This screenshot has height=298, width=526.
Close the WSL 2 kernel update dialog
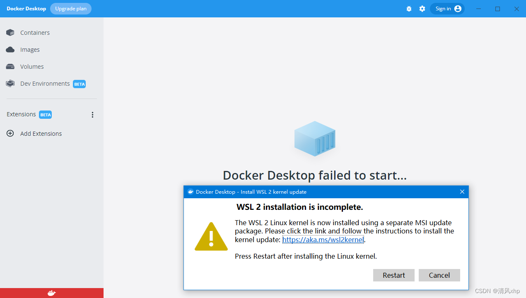[x=462, y=192]
